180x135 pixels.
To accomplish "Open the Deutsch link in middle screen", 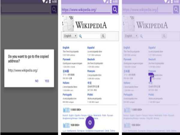I will click(x=91, y=59).
